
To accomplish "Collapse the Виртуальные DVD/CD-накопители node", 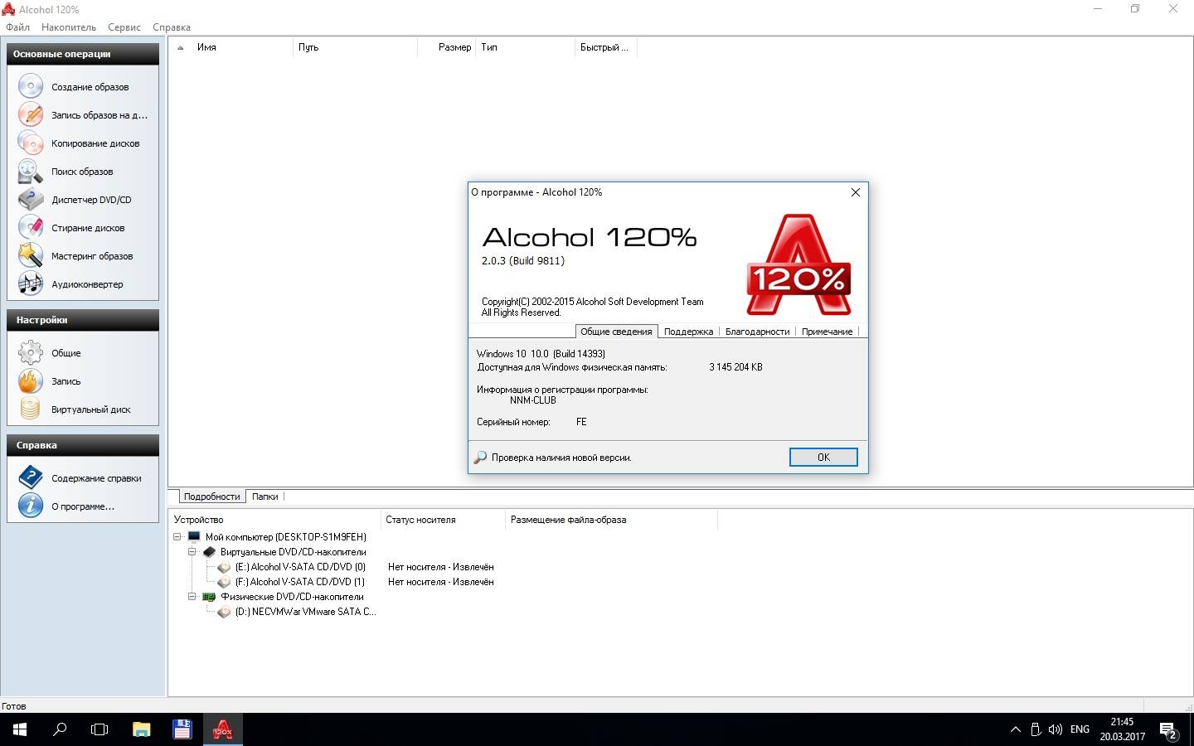I will coord(192,552).
